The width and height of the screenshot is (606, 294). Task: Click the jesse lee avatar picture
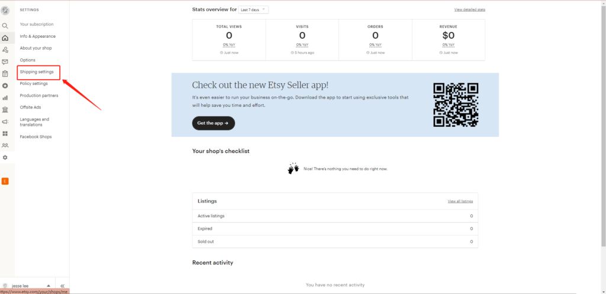5,286
